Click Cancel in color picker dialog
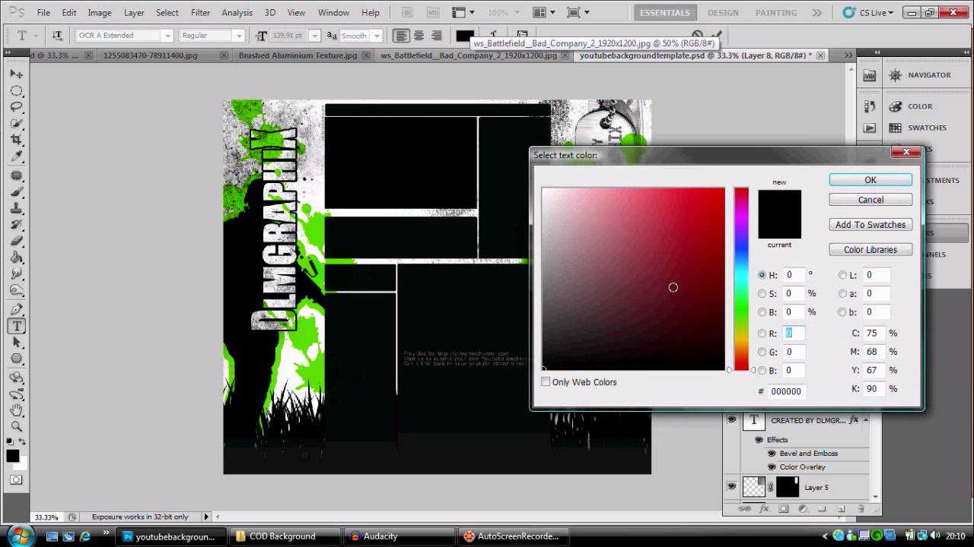 point(871,200)
